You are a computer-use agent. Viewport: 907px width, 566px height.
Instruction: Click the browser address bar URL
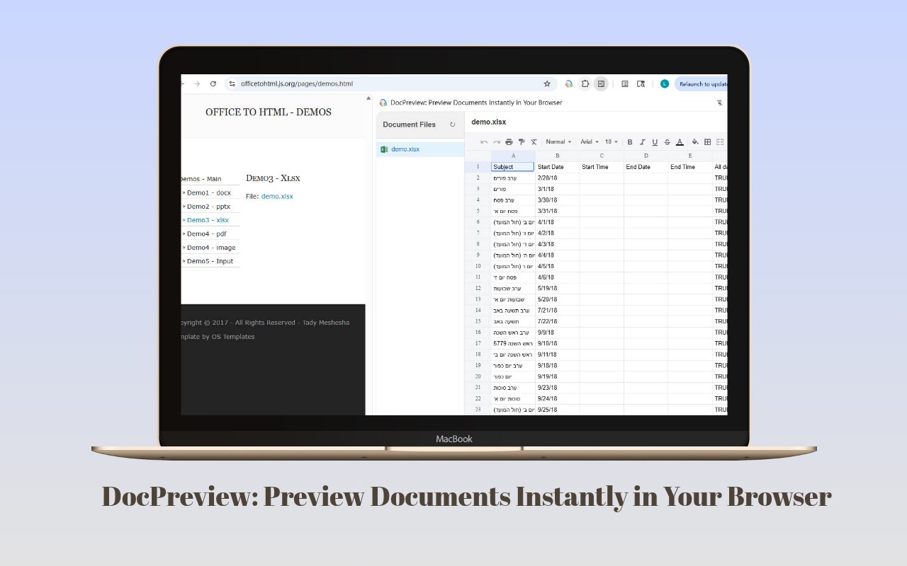[296, 83]
